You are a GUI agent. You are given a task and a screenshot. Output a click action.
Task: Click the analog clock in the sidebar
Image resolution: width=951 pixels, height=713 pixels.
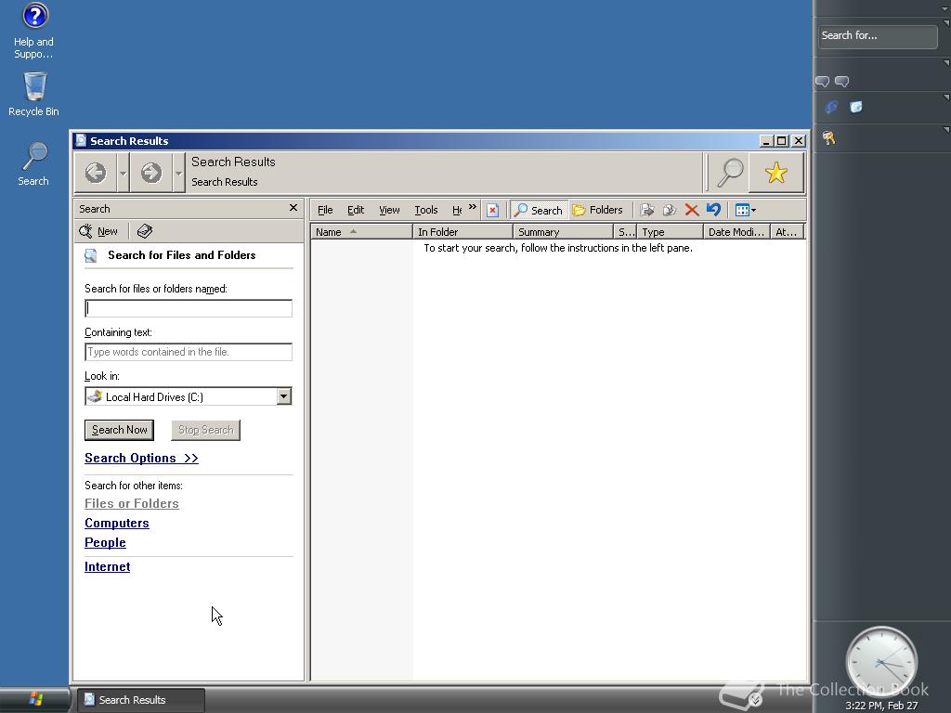pos(881,662)
